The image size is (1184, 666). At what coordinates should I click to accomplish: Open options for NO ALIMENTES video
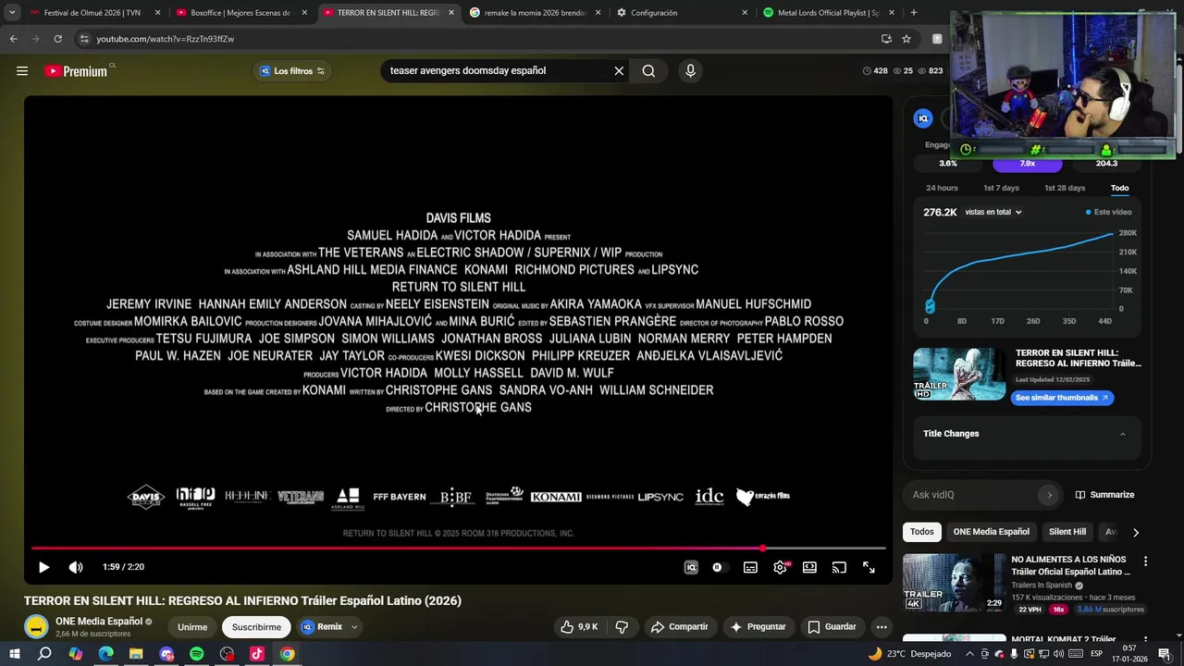click(x=1145, y=561)
